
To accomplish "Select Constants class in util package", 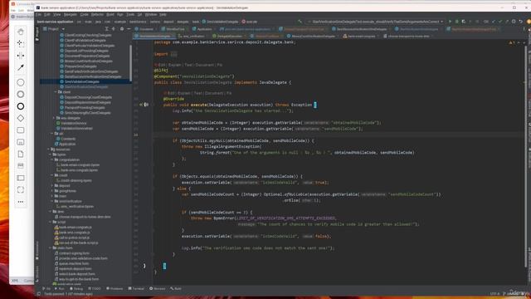I will click(x=68, y=139).
